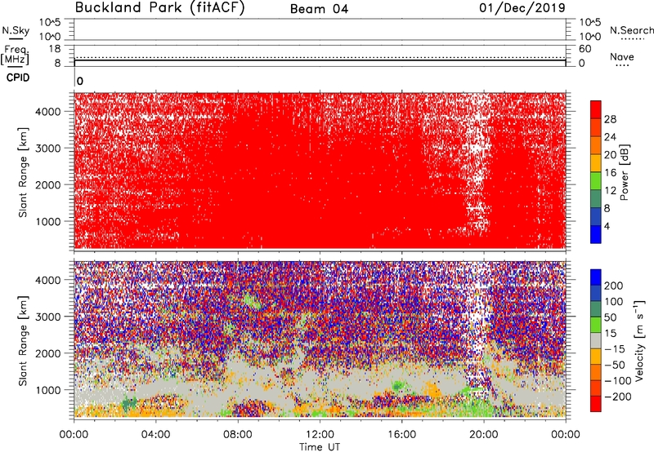Click the '16:00' time axis tick

coord(401,435)
